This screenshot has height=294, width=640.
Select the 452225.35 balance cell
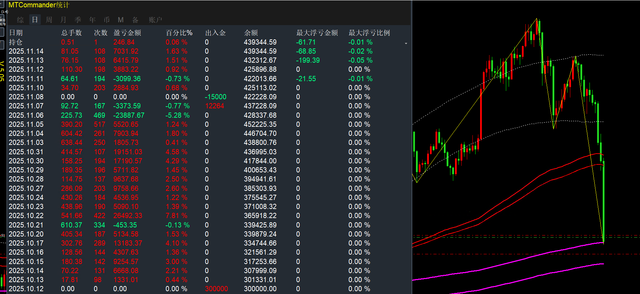260,124
